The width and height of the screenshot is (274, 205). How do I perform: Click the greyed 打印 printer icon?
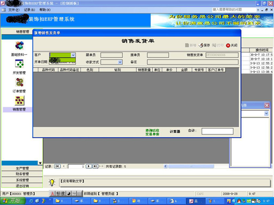214,45
